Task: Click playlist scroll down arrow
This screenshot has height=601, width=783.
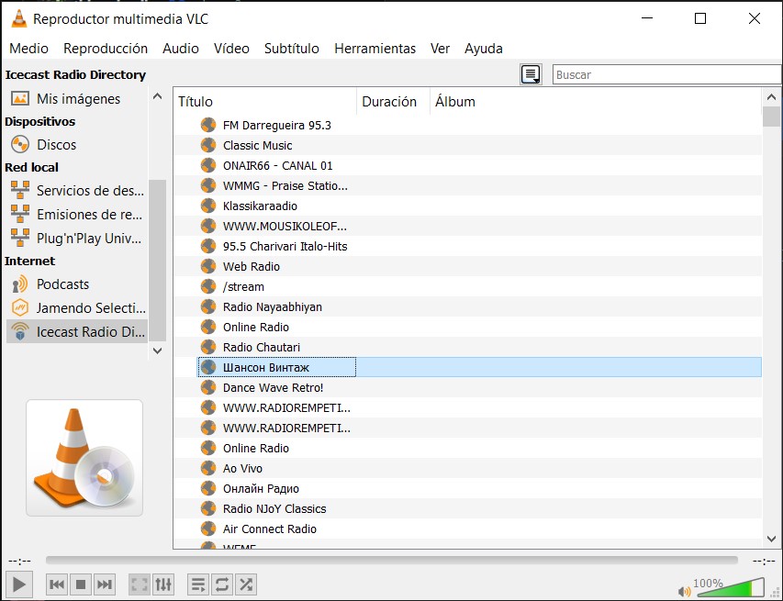Action: tap(771, 540)
